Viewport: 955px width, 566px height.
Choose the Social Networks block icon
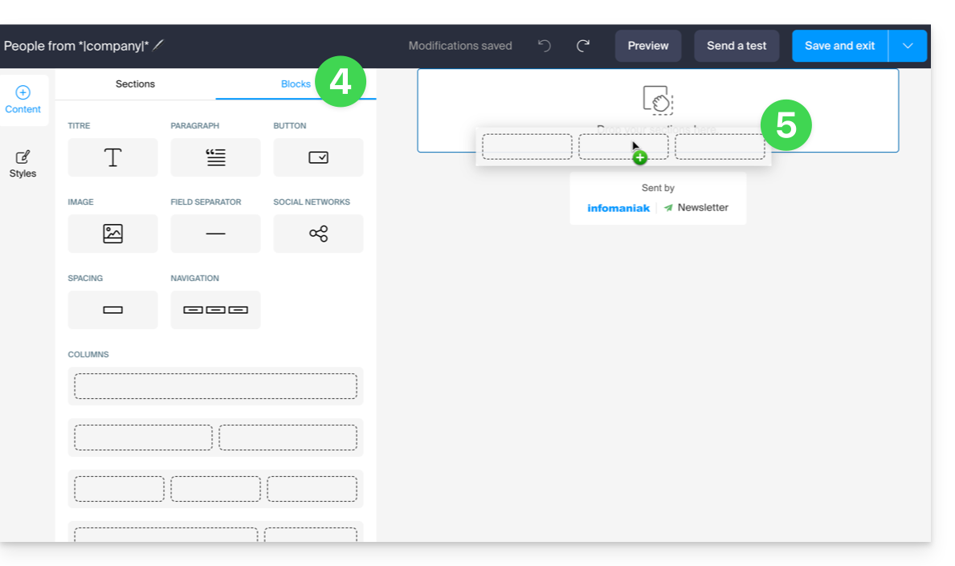tap(318, 234)
